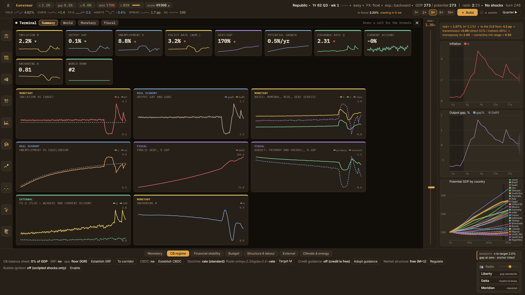
Task: Select the thermometer climate sidebar icon
Action: [x=6, y=210]
